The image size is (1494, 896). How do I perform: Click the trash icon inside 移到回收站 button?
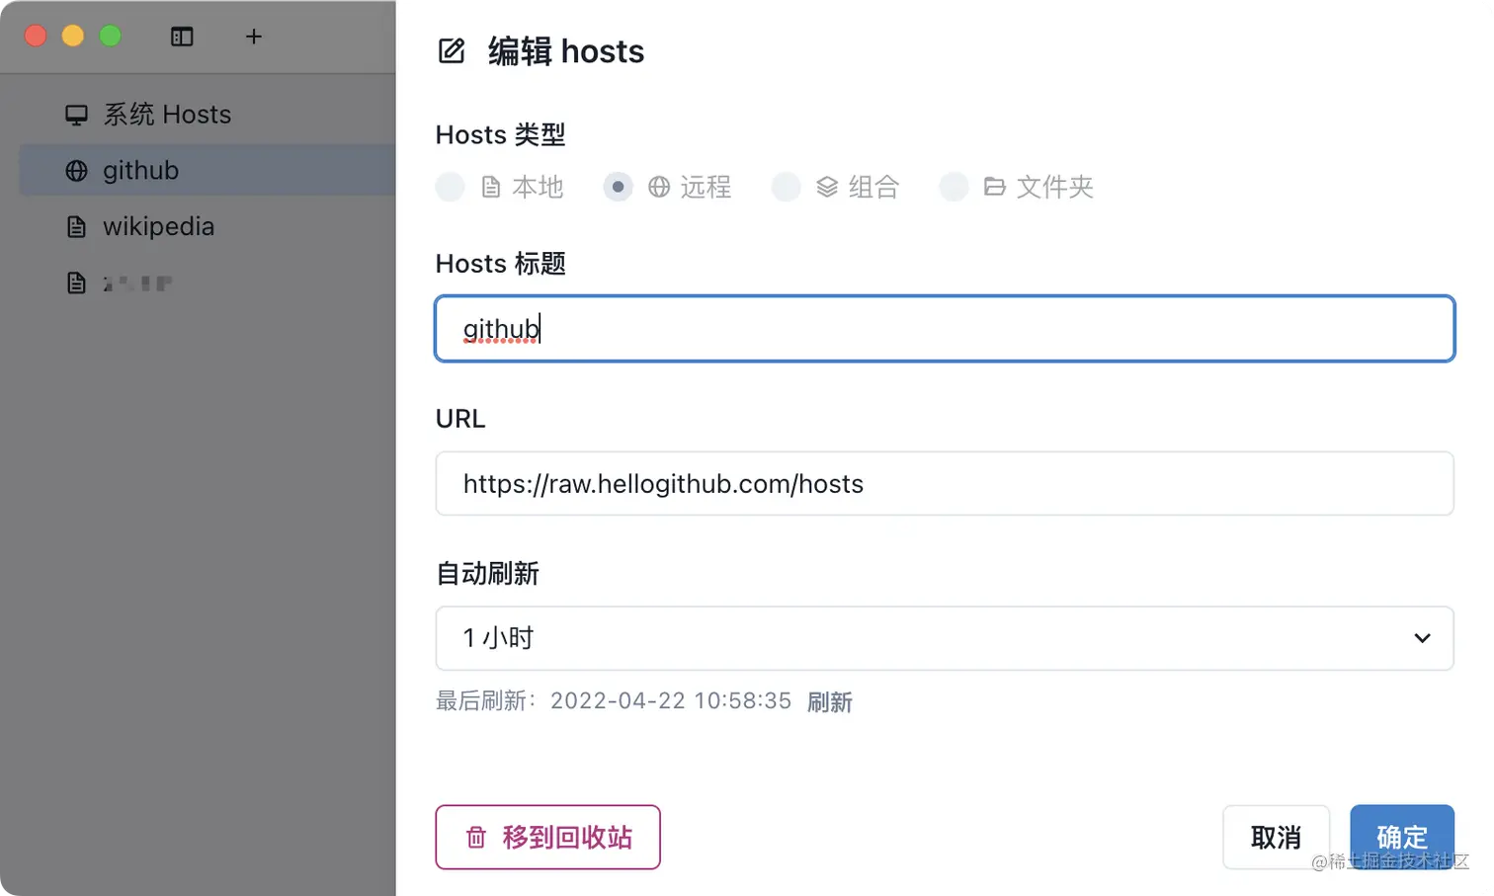[x=476, y=837]
